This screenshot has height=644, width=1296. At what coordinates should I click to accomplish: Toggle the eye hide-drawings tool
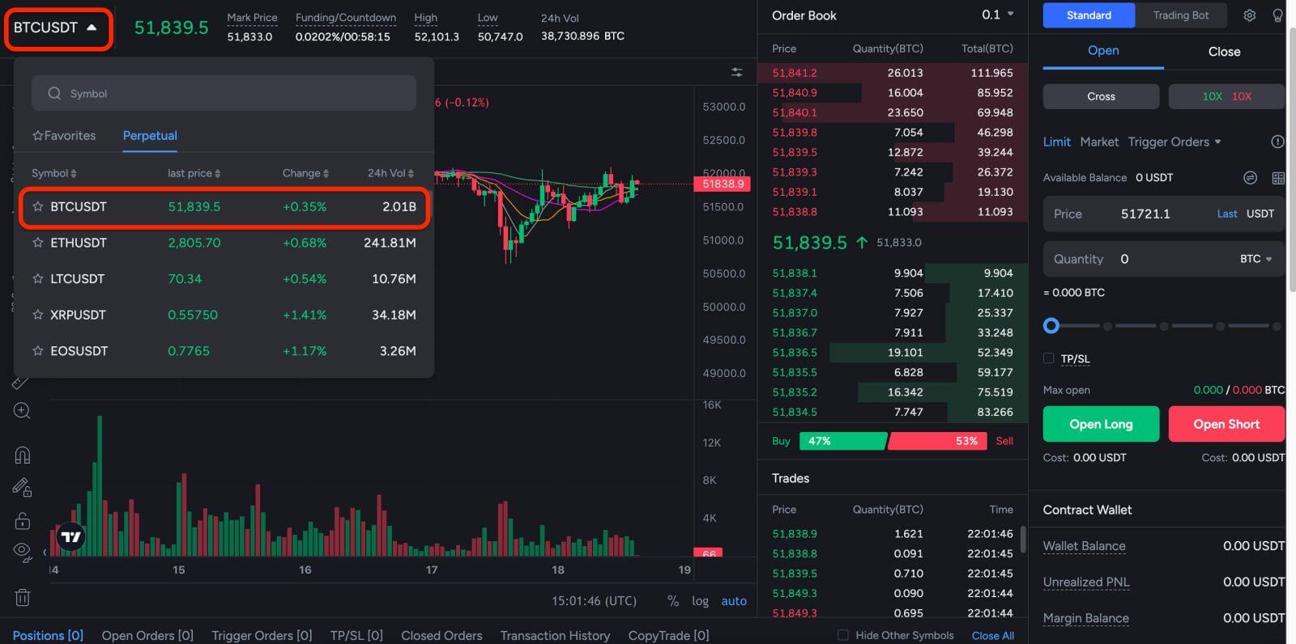coord(22,551)
